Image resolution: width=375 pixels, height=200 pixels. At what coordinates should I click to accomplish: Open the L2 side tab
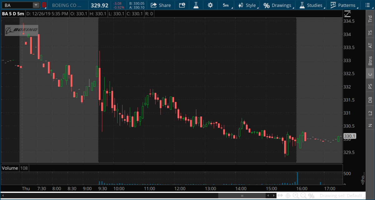pos(370,113)
